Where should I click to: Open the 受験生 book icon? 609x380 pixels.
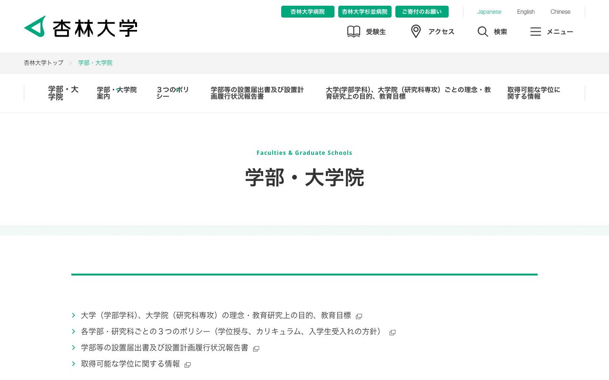pos(354,32)
